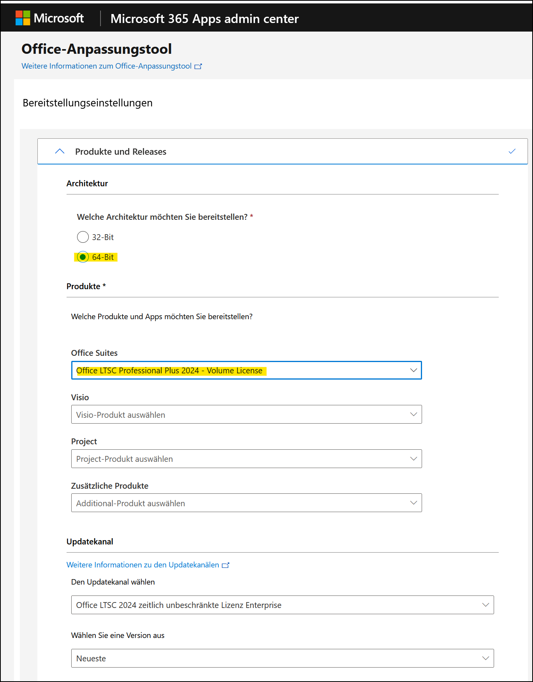
Task: Open the version dropdown showing Neueste
Action: 282,658
